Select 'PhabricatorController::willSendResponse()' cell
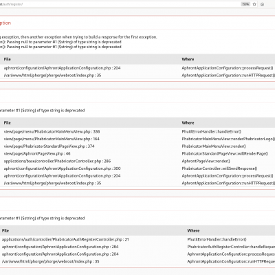275x275 pixels. [x=219, y=168]
